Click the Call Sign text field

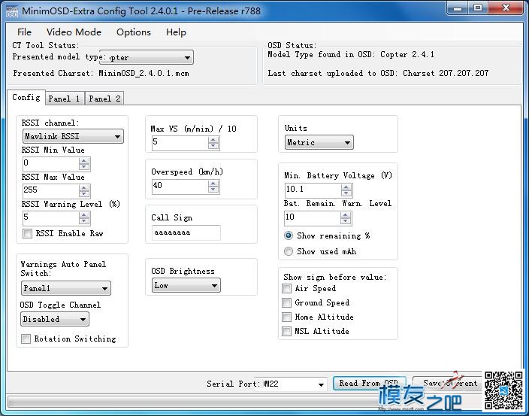(x=186, y=232)
